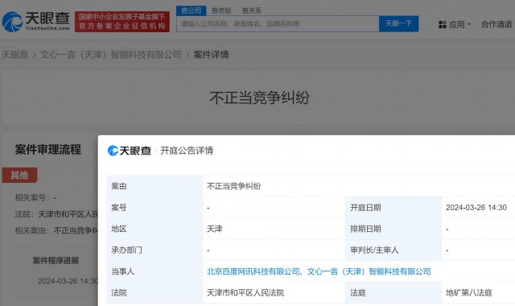Click the 案件审理流程 section heading
This screenshot has width=515, height=306.
48,150
